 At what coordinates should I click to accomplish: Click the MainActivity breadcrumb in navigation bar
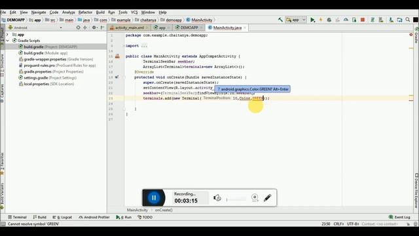tap(199, 20)
